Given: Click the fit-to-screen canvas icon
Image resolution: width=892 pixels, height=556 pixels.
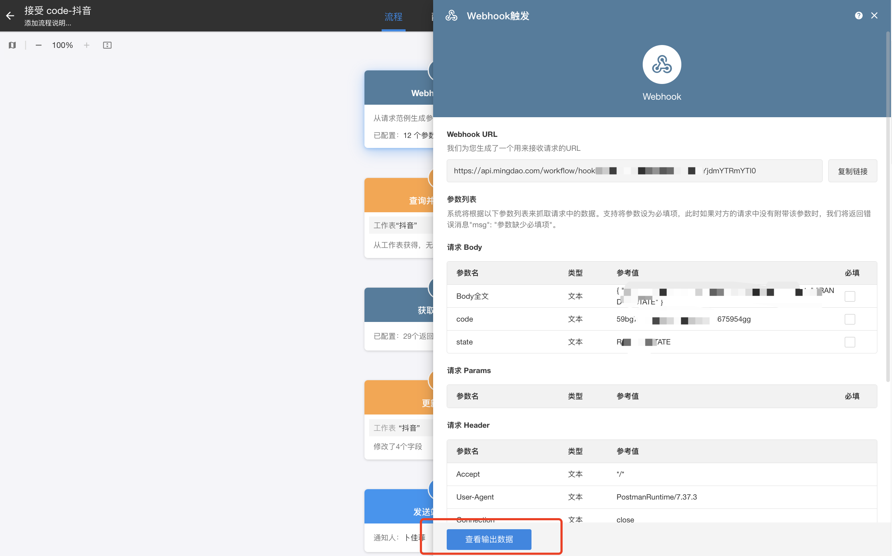Looking at the screenshot, I should pyautogui.click(x=107, y=45).
